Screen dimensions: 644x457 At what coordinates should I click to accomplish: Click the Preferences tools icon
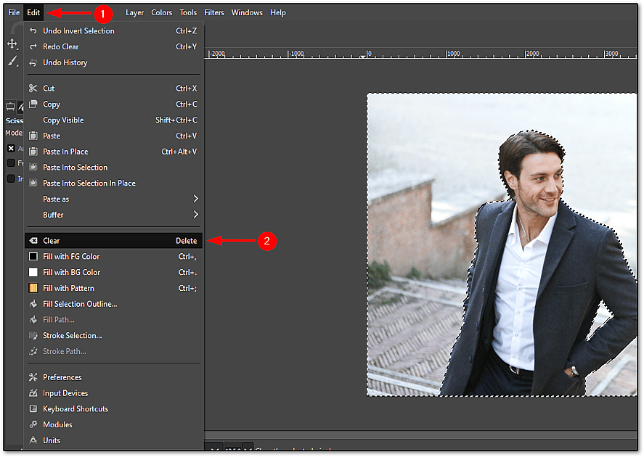pos(33,377)
